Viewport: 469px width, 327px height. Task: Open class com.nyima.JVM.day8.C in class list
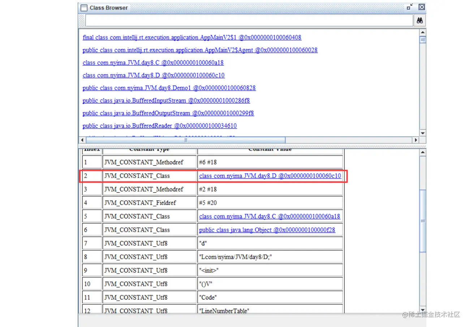point(153,63)
